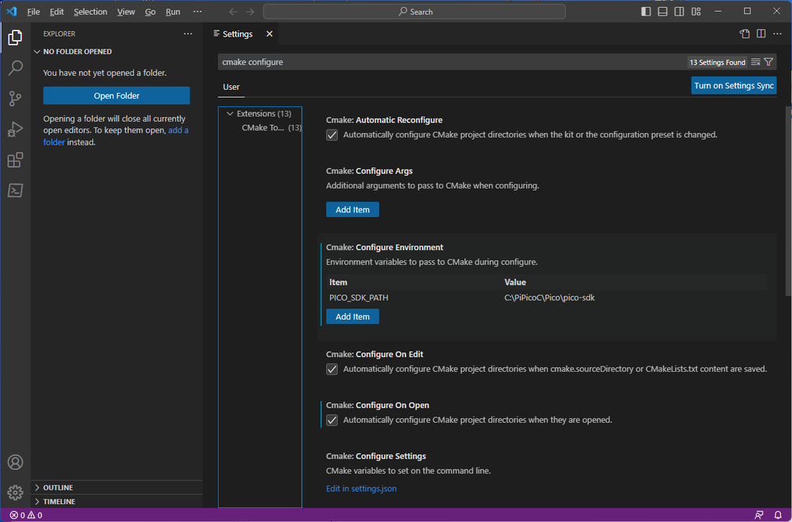Open Run and Debug view
792x522 pixels.
pyautogui.click(x=15, y=129)
